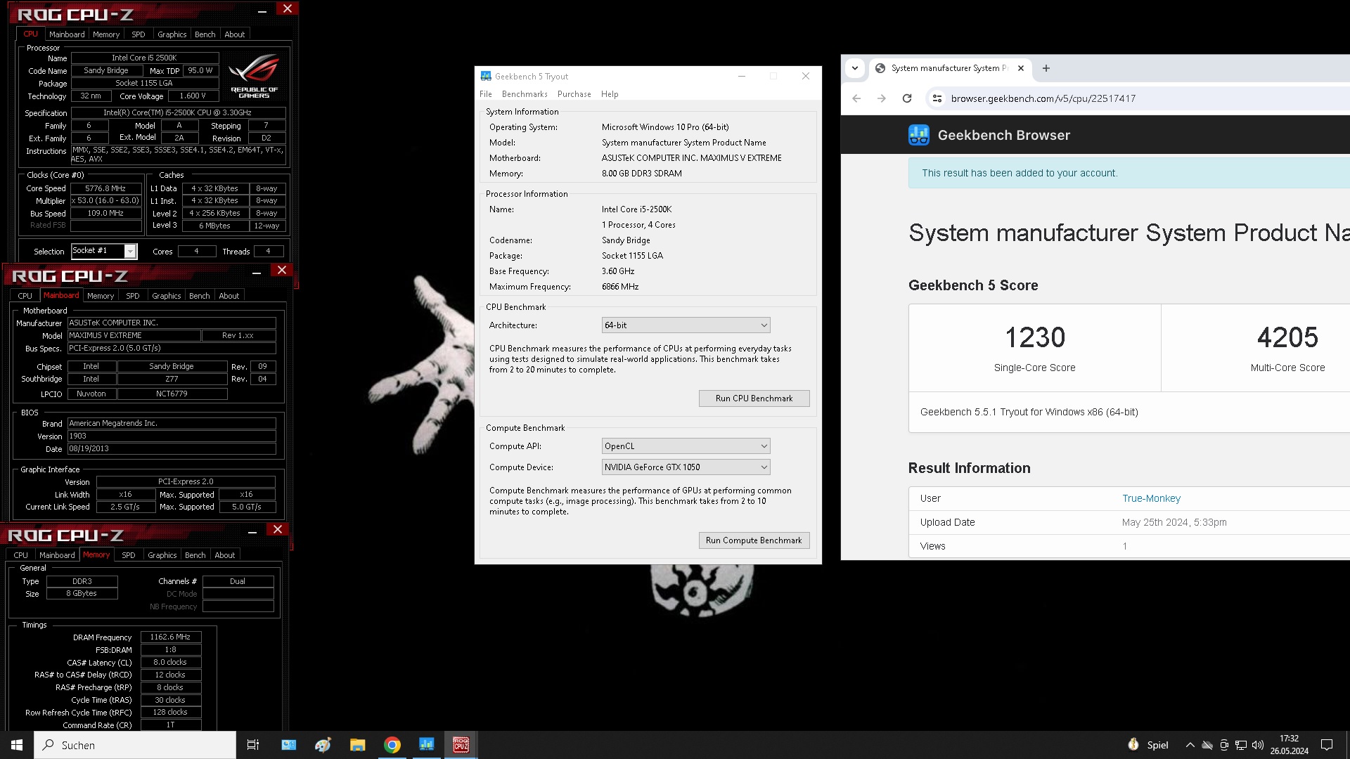1350x759 pixels.
Task: Click the browser address bar URL
Action: tap(1043, 98)
